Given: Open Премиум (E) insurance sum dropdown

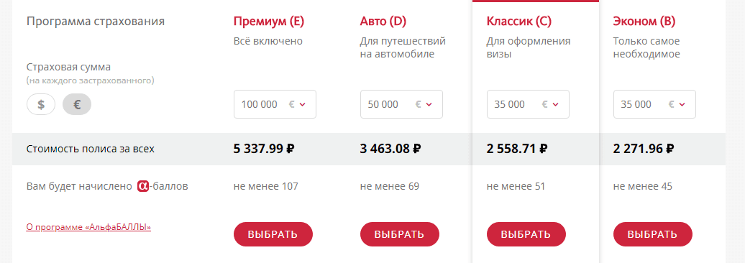Looking at the screenshot, I should tap(275, 104).
